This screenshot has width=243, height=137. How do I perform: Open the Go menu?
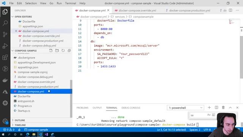pyautogui.click(x=51, y=3)
